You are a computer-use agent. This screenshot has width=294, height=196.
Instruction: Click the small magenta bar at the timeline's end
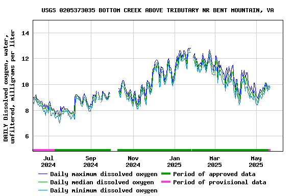coord(269,150)
